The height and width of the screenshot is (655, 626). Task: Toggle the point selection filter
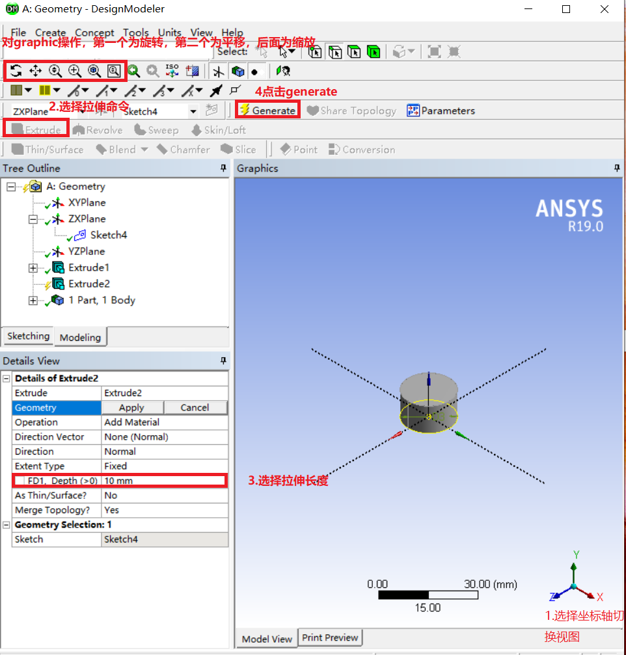pos(315,52)
